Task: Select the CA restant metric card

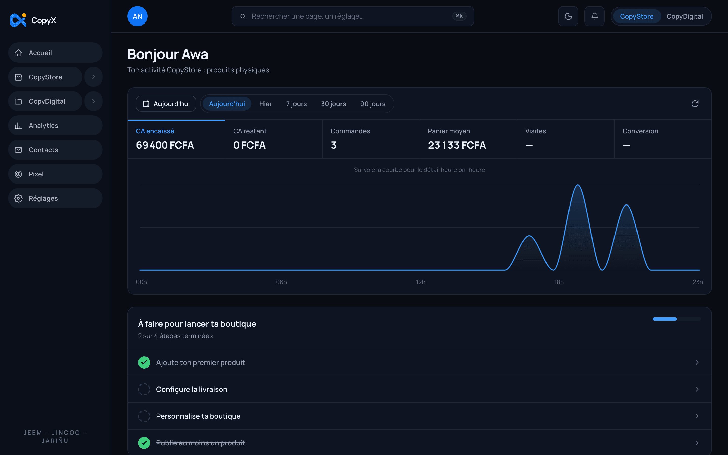Action: [x=274, y=139]
